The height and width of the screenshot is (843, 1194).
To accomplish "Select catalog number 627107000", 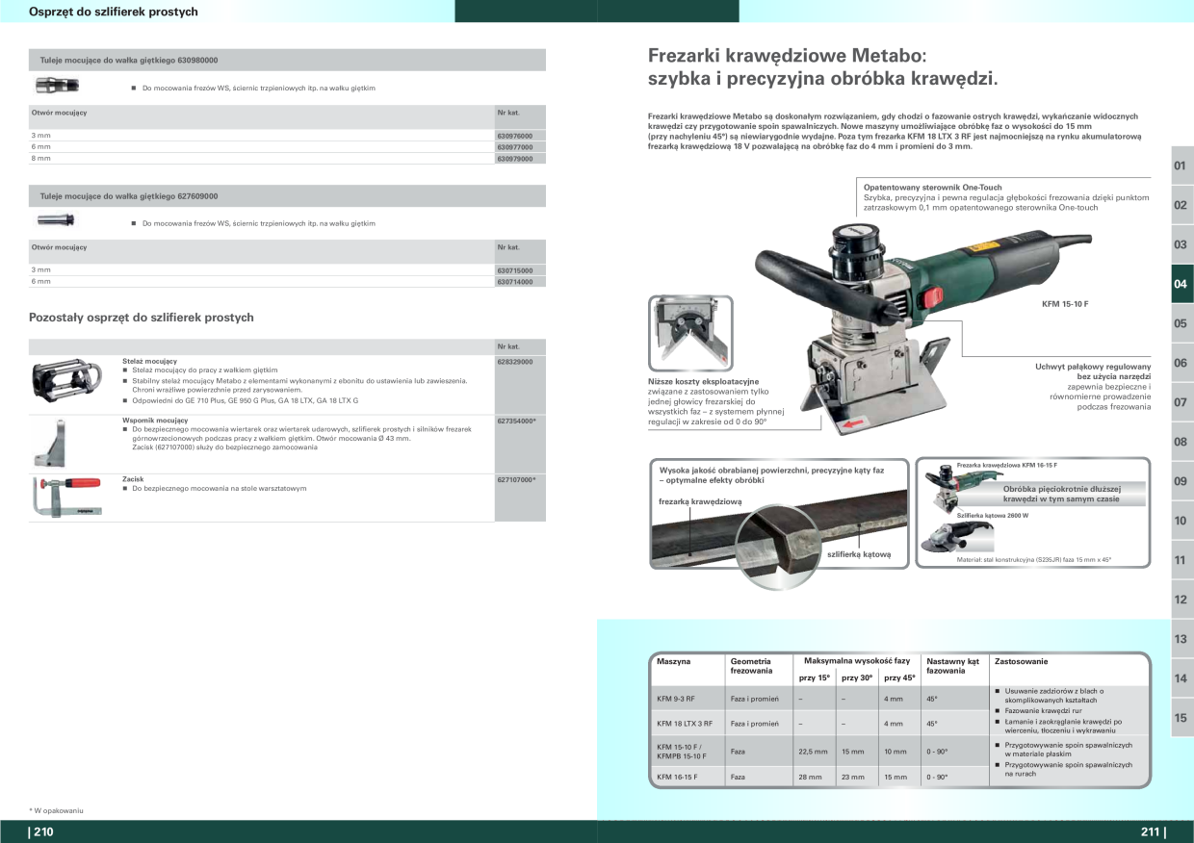I will (x=516, y=480).
